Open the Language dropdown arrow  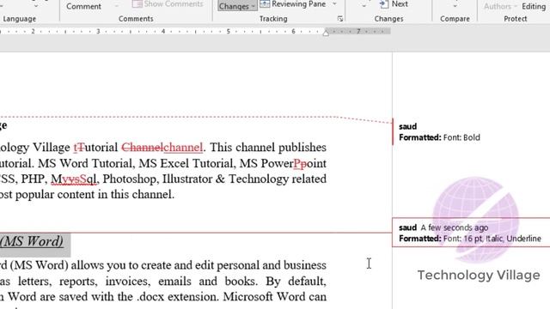36,6
